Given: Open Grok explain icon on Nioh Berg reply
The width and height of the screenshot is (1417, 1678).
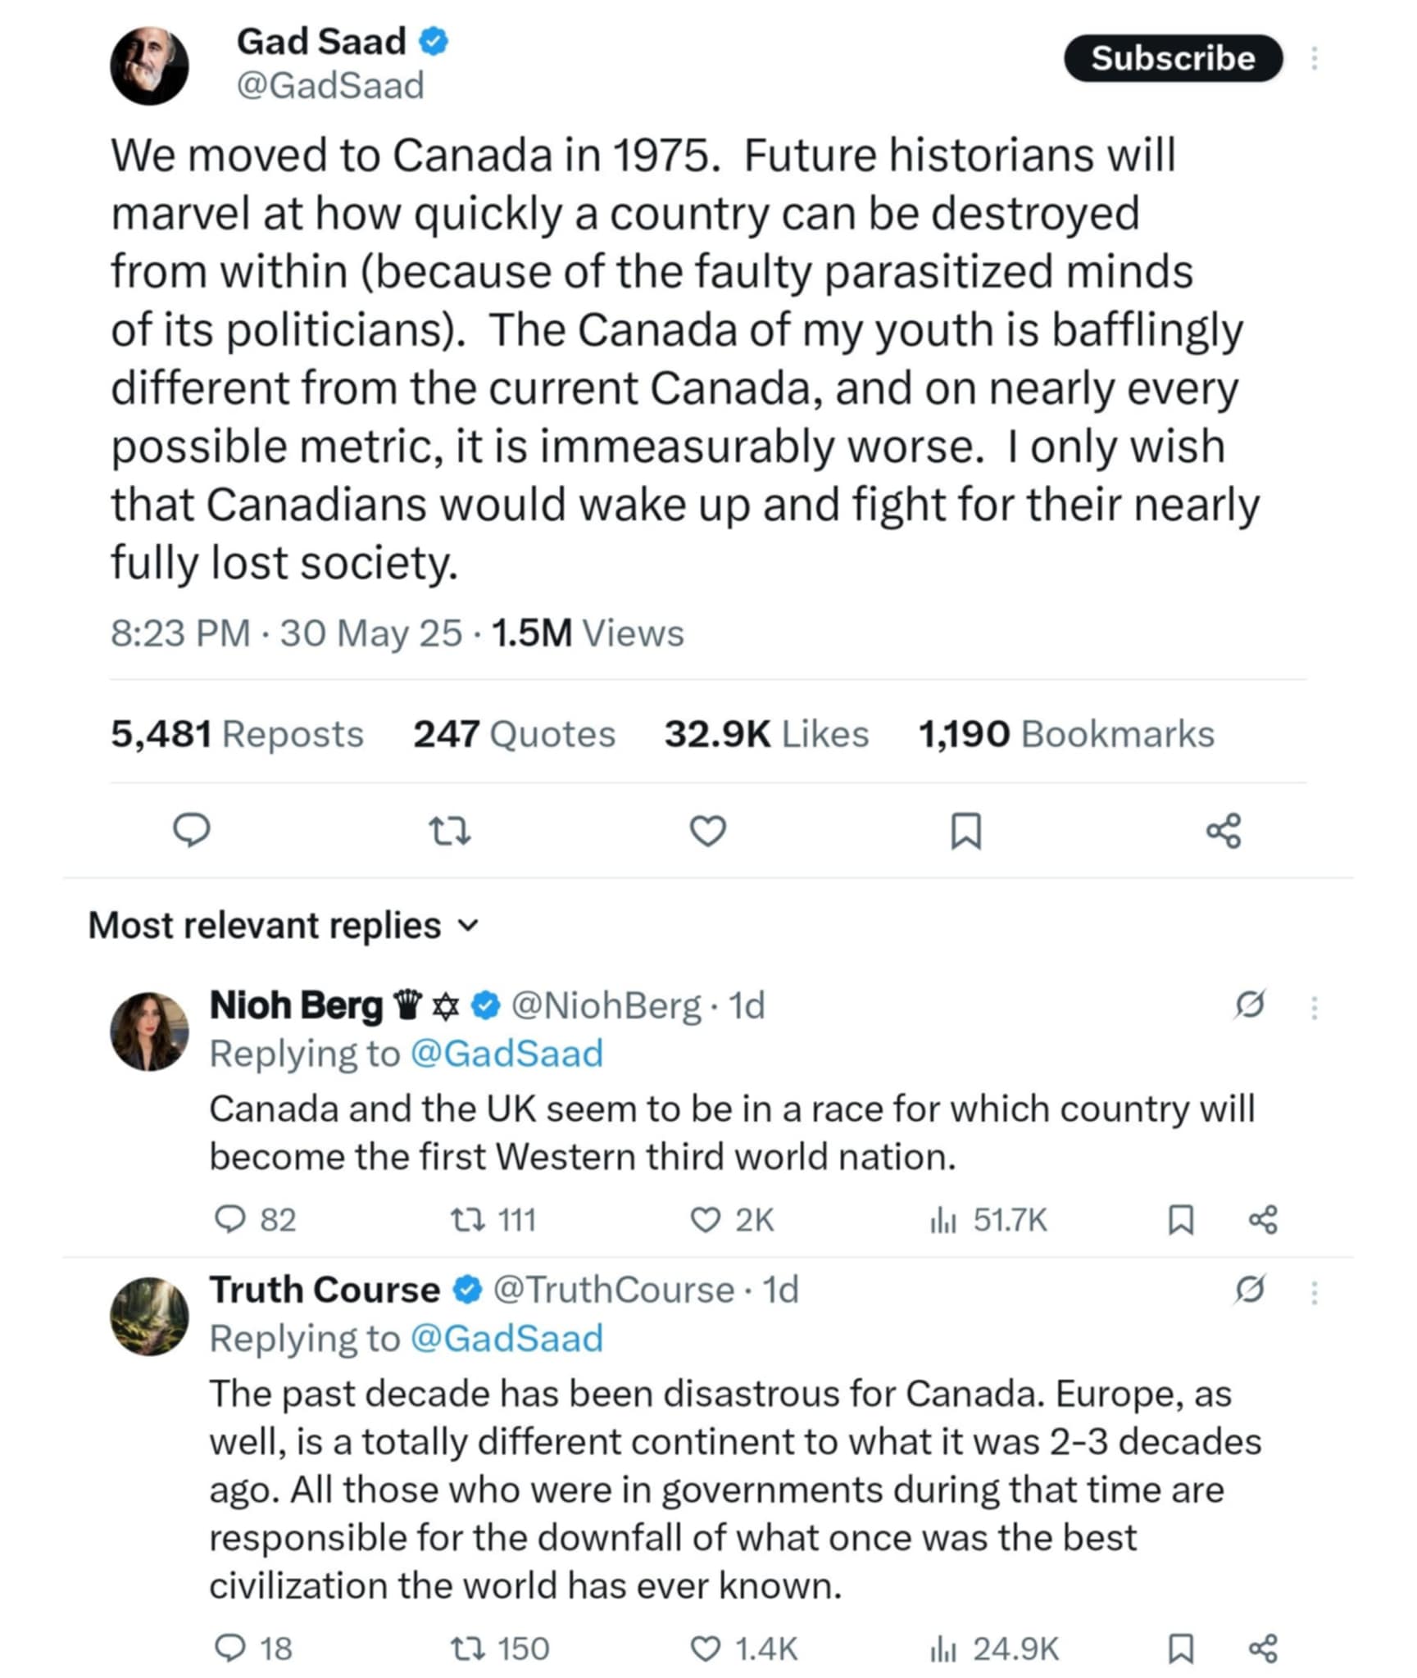Looking at the screenshot, I should 1249,1005.
